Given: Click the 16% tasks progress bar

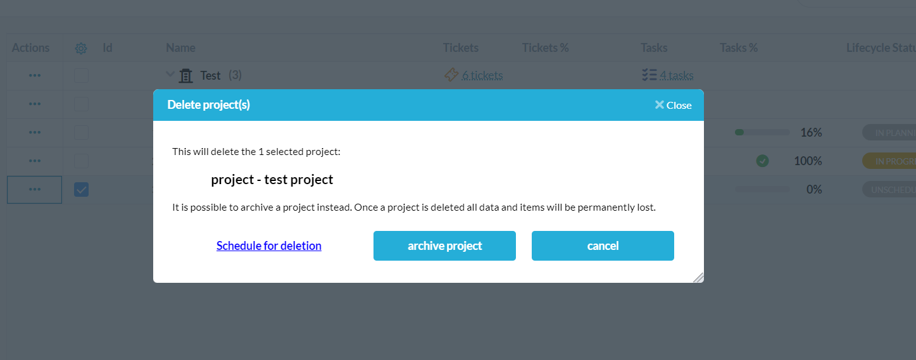Looking at the screenshot, I should [x=762, y=132].
